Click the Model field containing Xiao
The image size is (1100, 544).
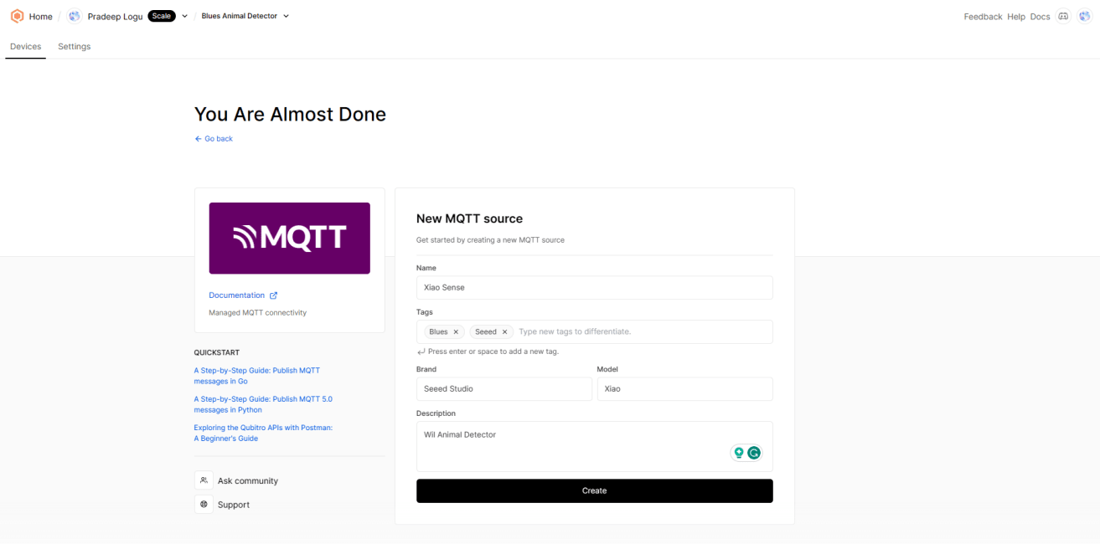point(684,389)
